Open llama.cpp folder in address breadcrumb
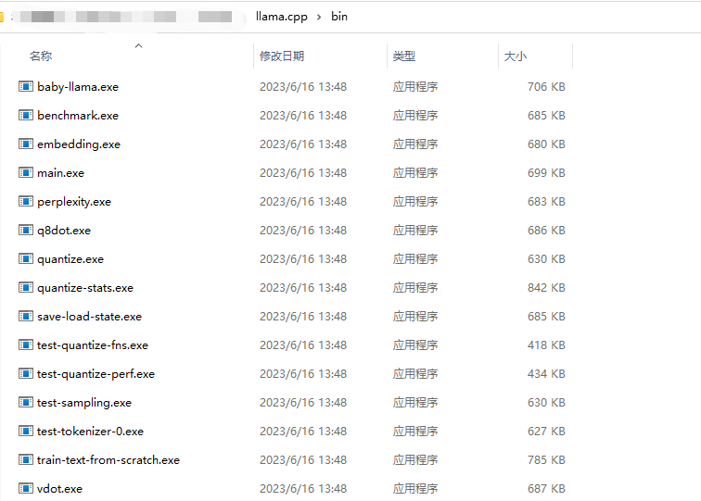 coord(282,17)
